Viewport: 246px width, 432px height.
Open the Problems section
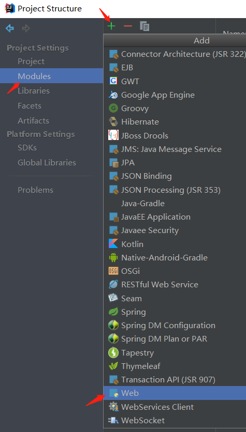pos(35,190)
